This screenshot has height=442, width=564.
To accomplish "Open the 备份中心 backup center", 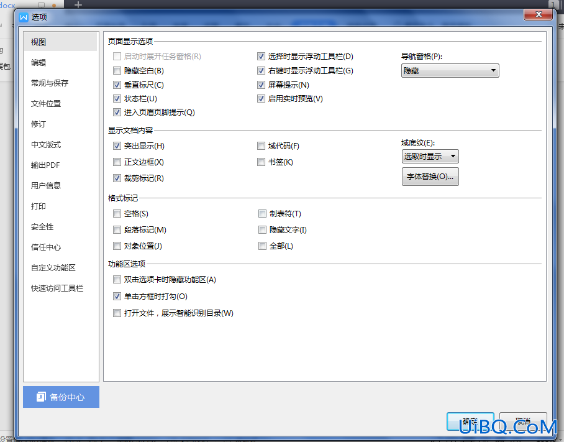I will point(61,397).
